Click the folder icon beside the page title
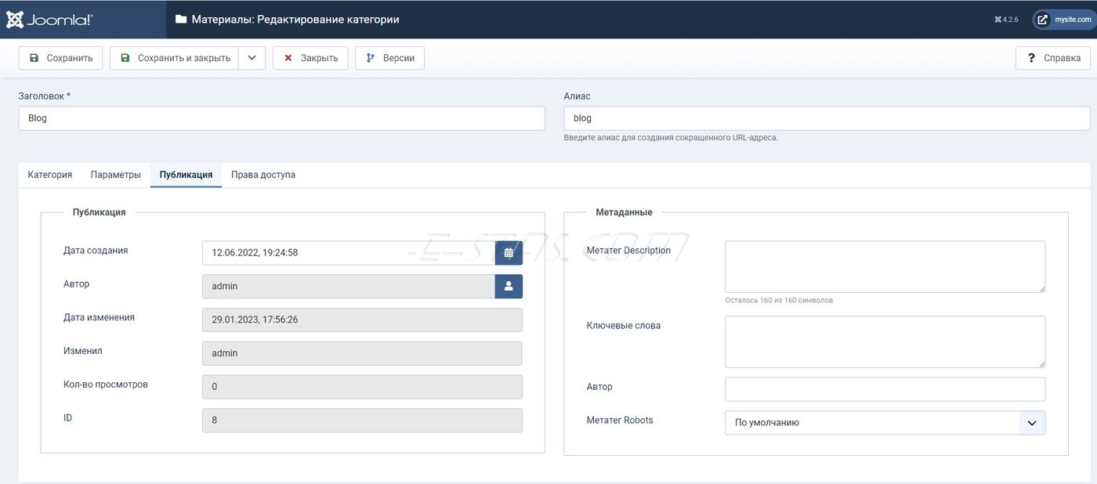The height and width of the screenshot is (484, 1097). pyautogui.click(x=181, y=20)
